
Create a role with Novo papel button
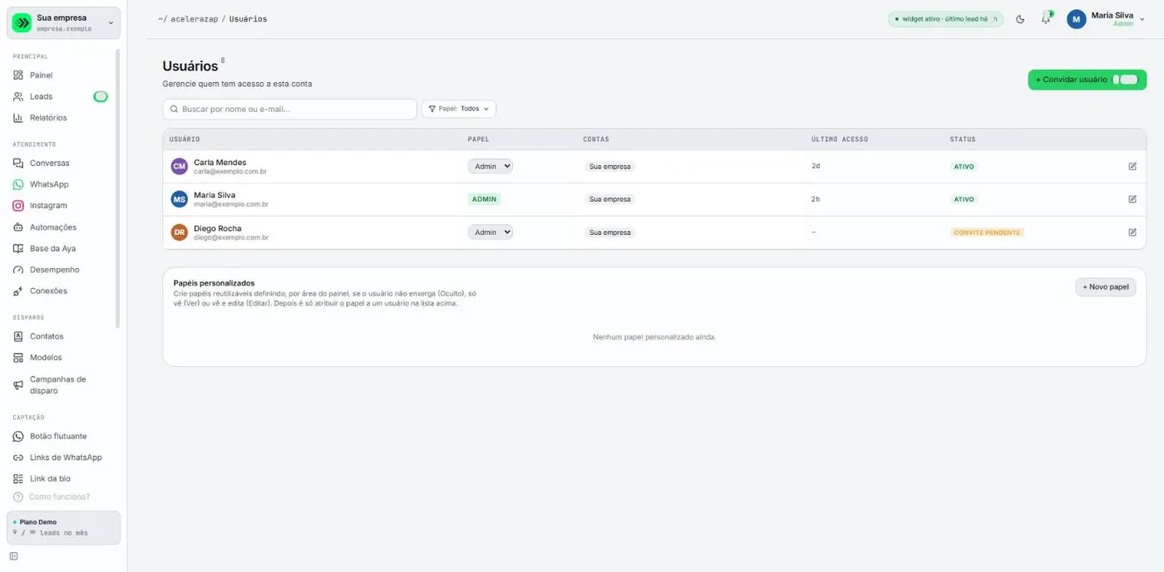tap(1106, 286)
